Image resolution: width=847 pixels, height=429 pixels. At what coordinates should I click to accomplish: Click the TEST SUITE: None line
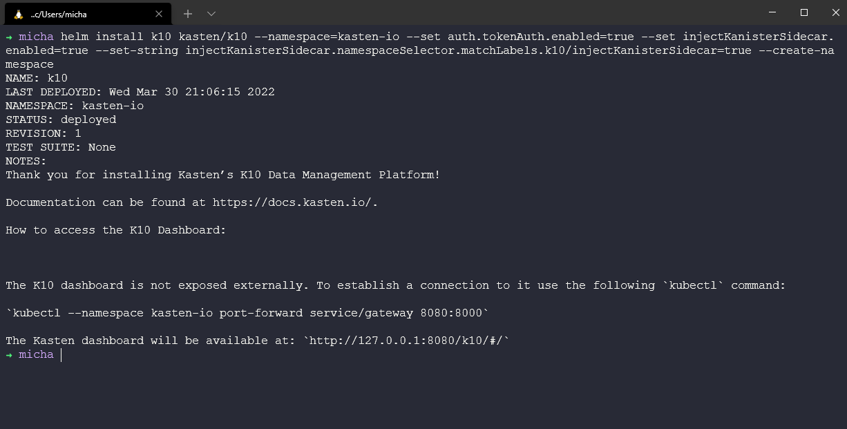pos(61,147)
